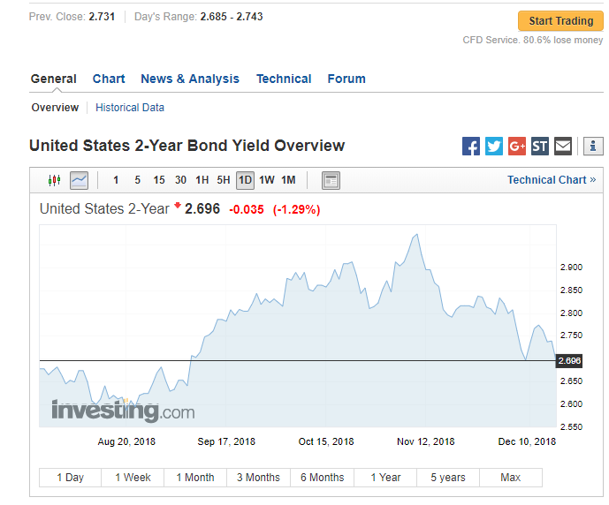
Task: Select the 5 years time range
Action: click(x=448, y=478)
